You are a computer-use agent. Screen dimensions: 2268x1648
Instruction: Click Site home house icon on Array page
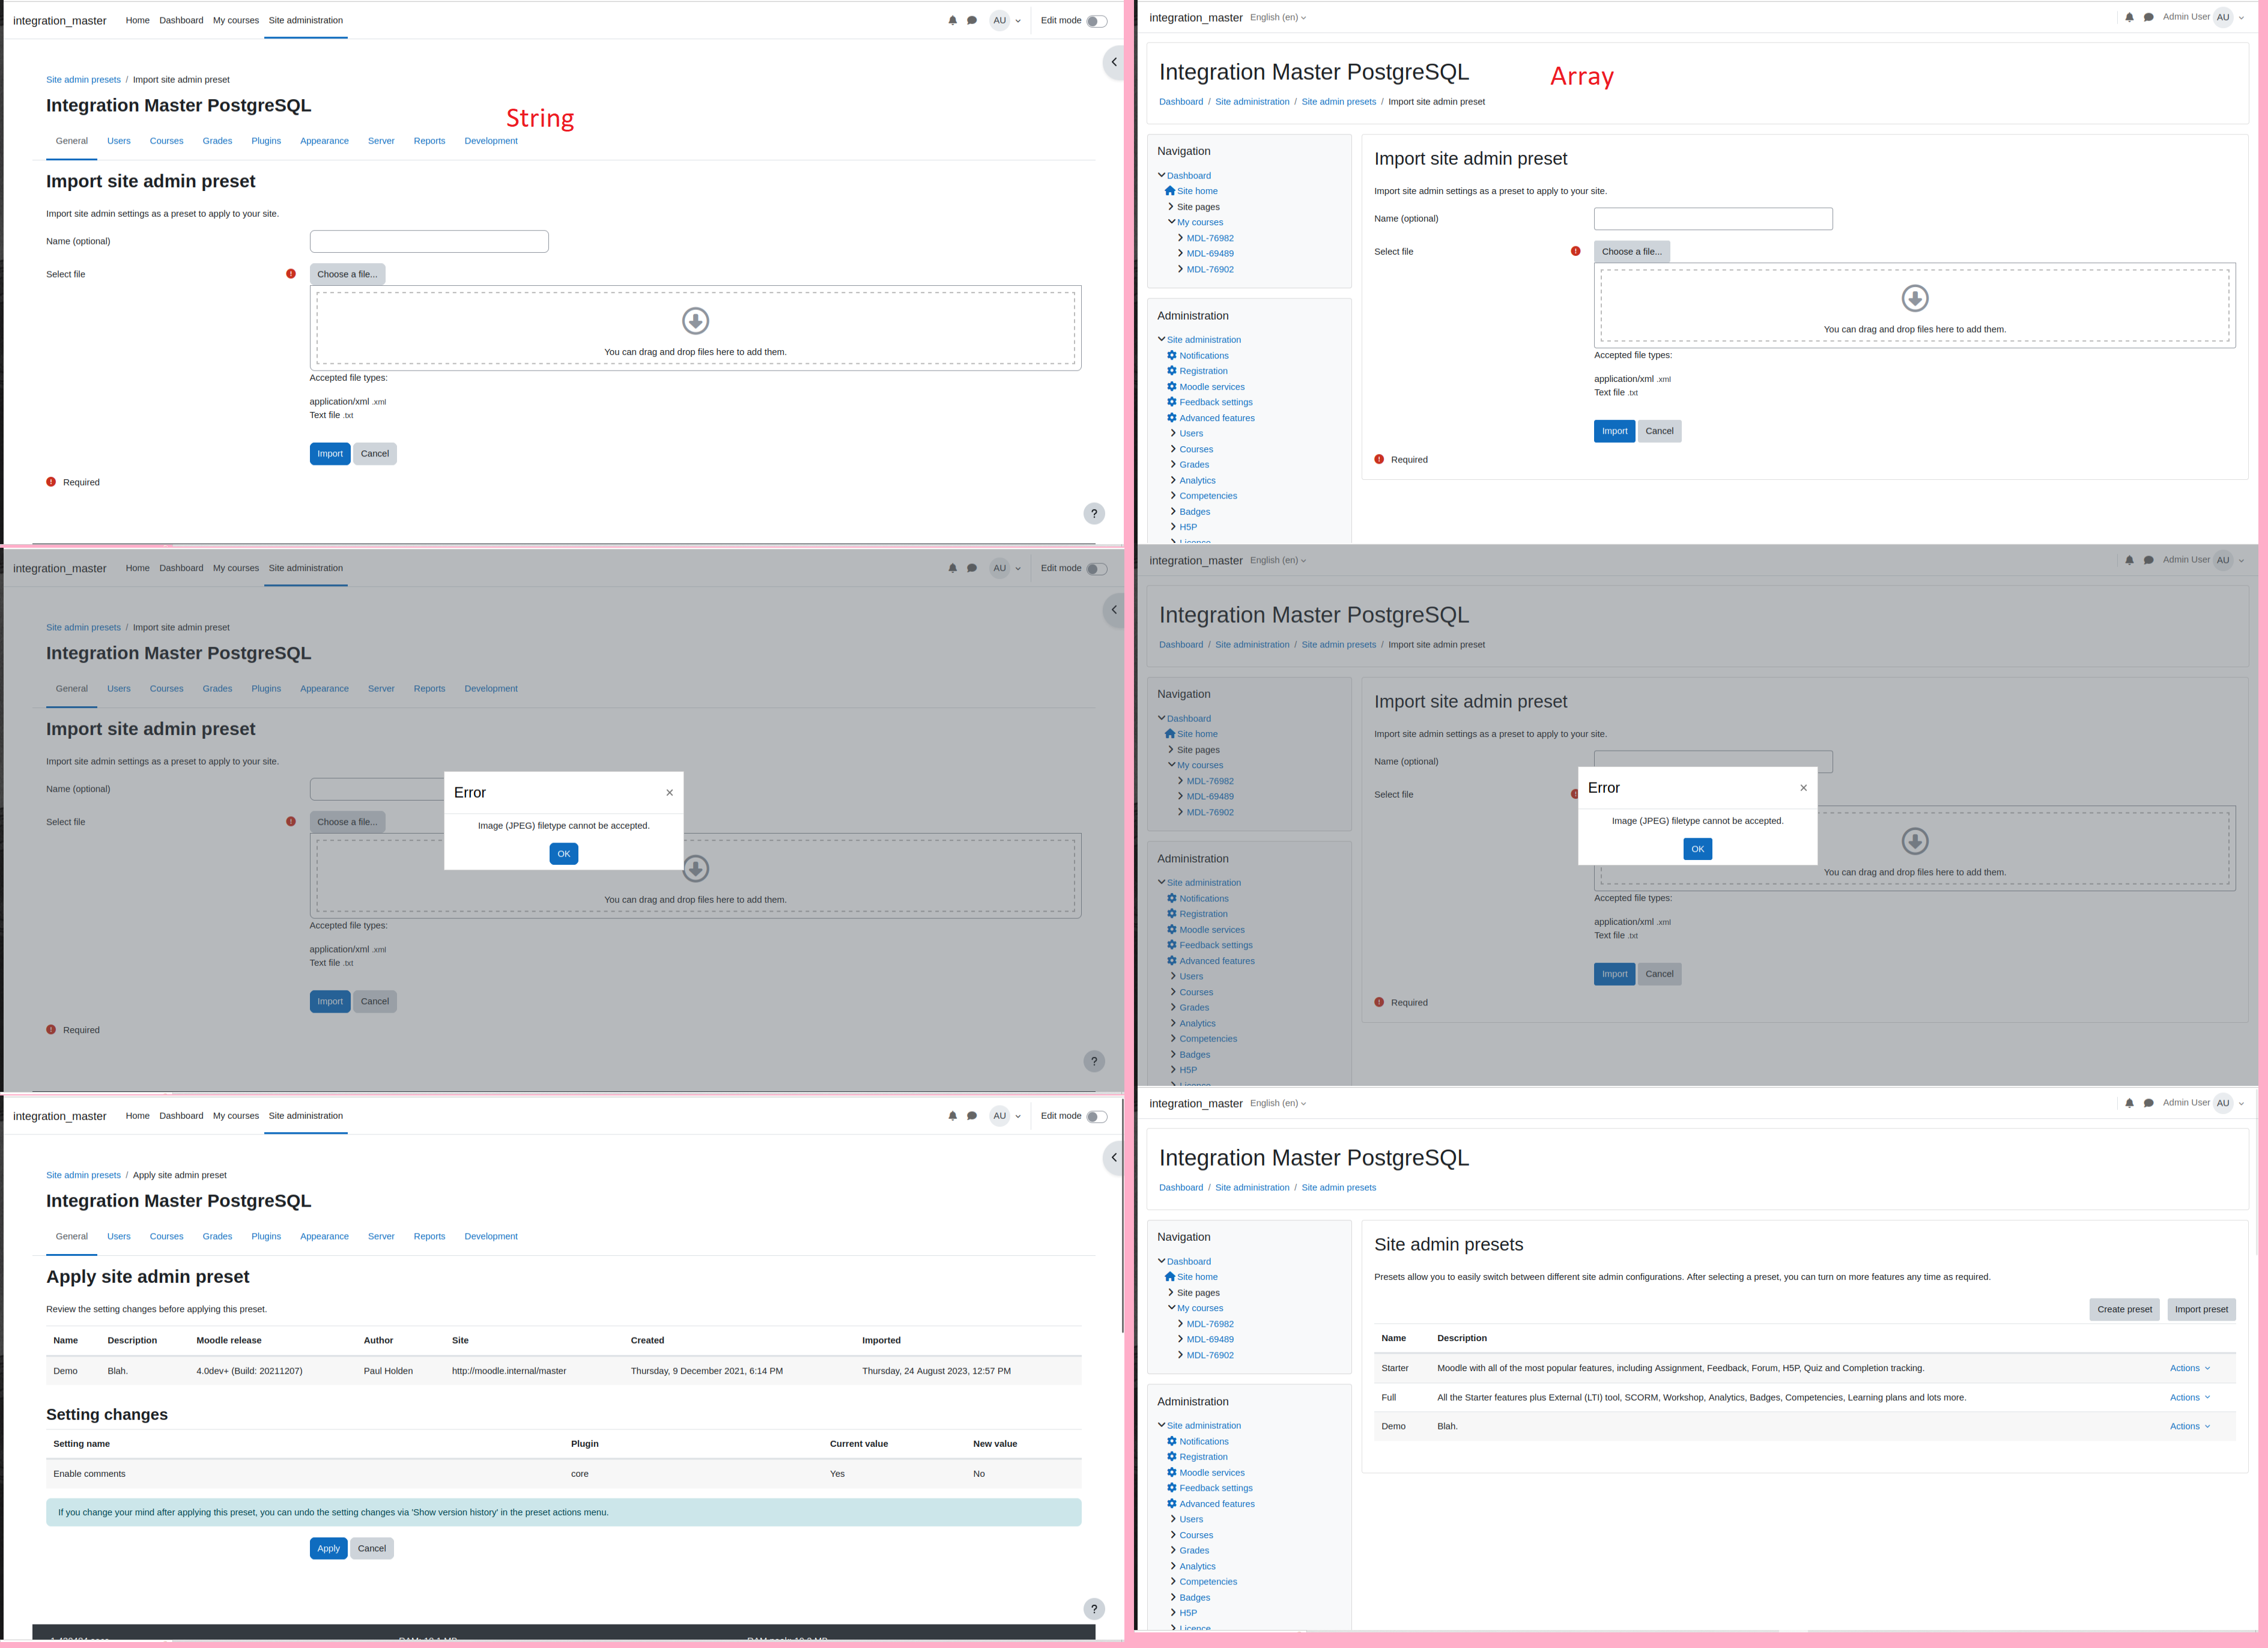click(x=1170, y=191)
